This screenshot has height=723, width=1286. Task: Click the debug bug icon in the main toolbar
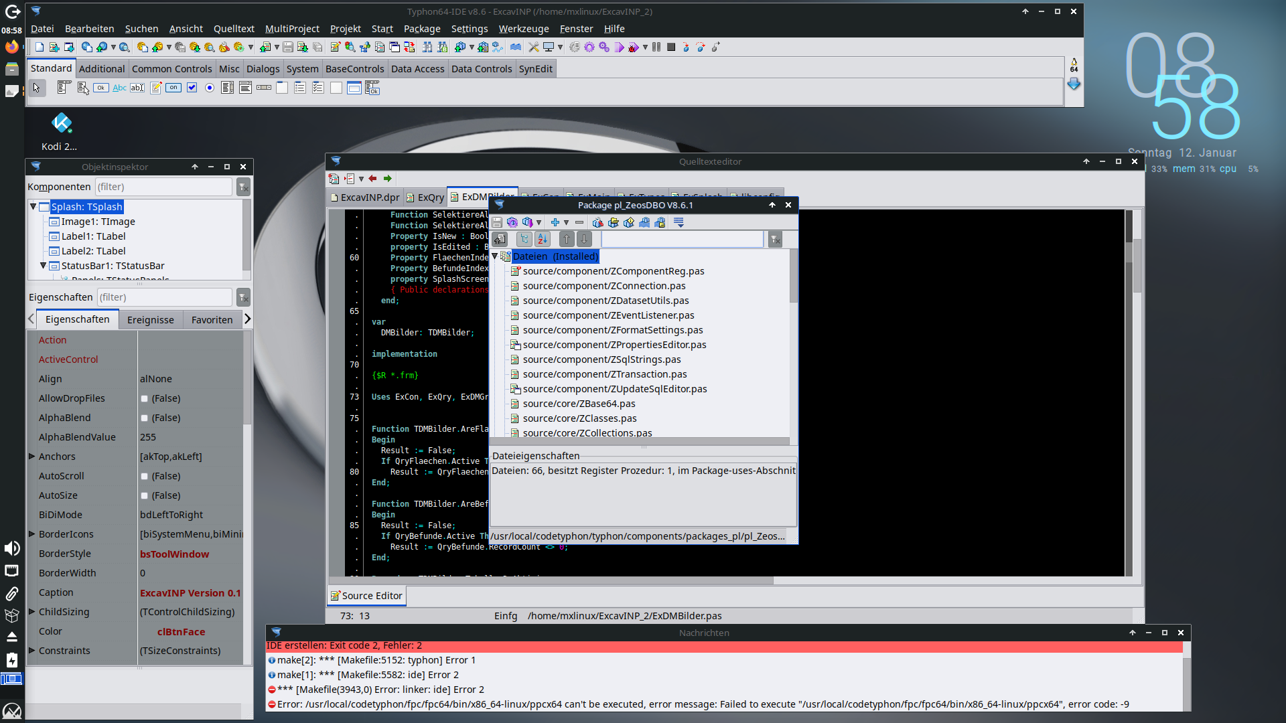coord(633,47)
